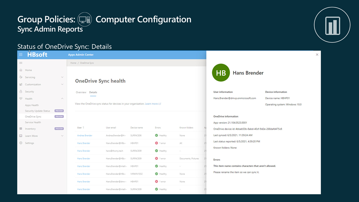Select Service Health in the sidebar
This screenshot has height=202, width=359.
[33, 122]
